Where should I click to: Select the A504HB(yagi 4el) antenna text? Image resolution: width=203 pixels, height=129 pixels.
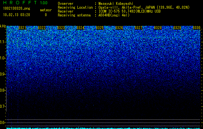click(x=114, y=15)
